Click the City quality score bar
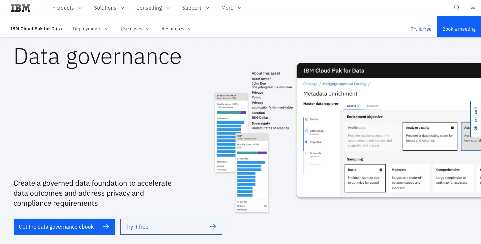481x244 pixels. click(252, 153)
